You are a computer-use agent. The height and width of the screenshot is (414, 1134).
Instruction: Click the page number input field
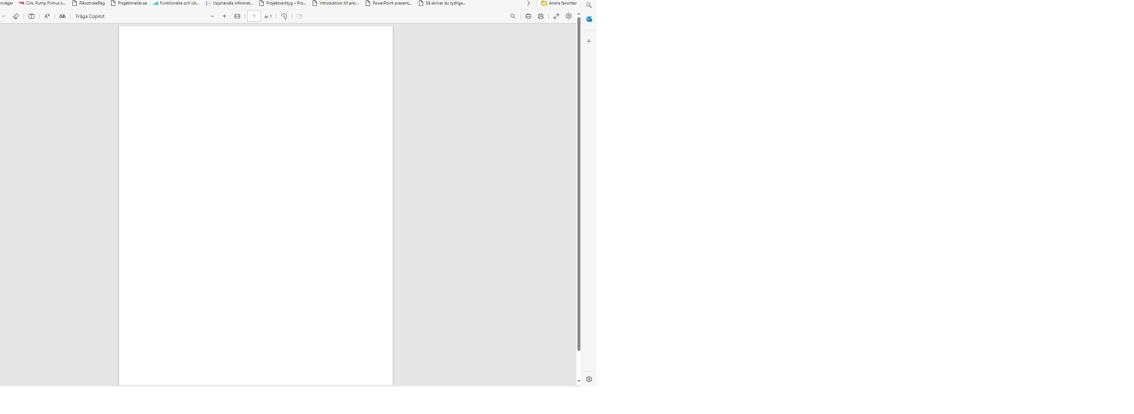tap(254, 16)
